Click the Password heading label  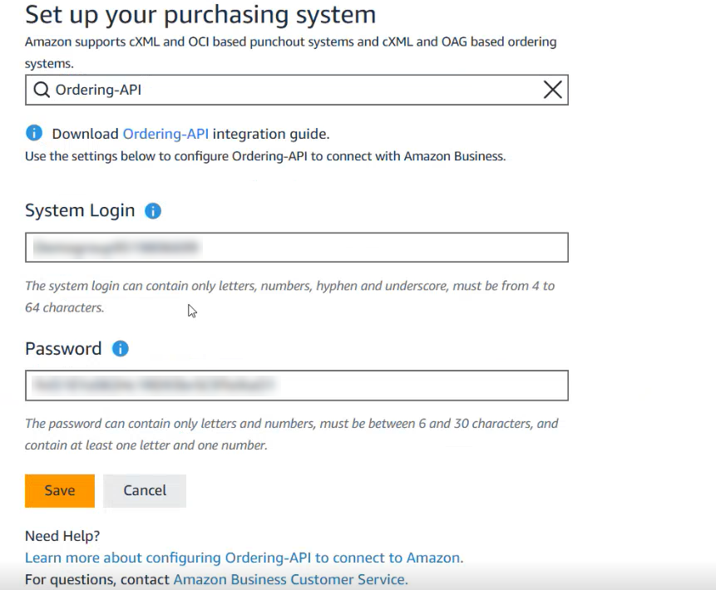pos(63,349)
